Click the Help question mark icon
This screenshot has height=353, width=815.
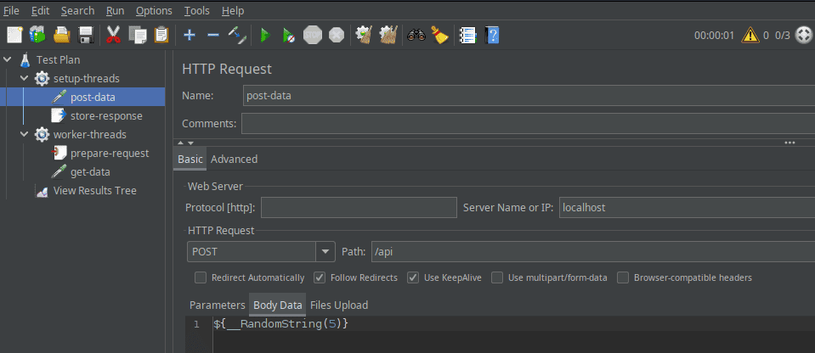[x=491, y=35]
